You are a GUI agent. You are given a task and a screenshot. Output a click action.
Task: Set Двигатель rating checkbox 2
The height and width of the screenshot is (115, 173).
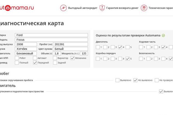click(105, 47)
